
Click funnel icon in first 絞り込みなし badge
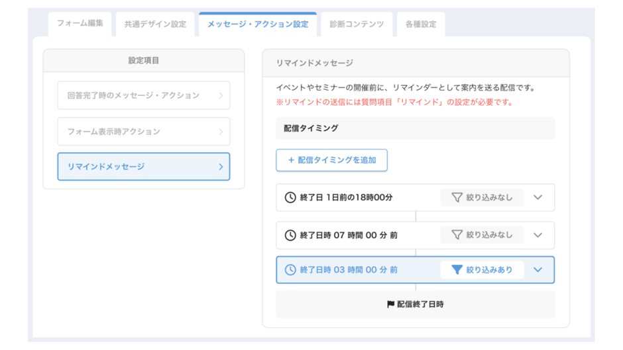pos(457,197)
